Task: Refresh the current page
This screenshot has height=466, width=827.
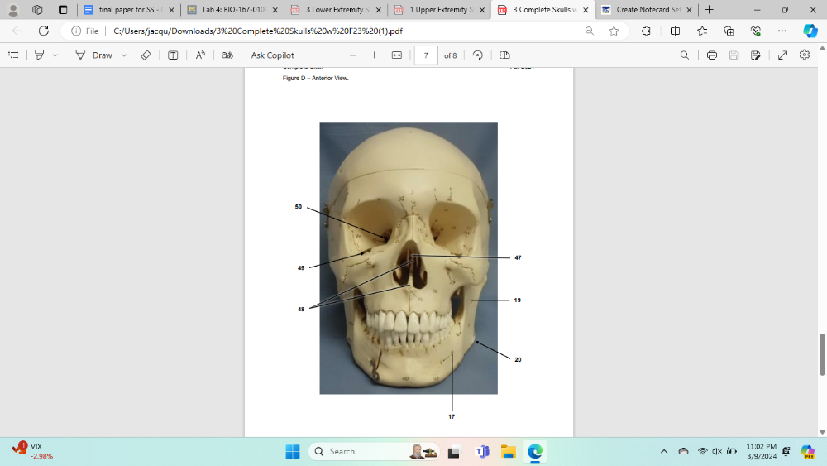Action: [44, 31]
